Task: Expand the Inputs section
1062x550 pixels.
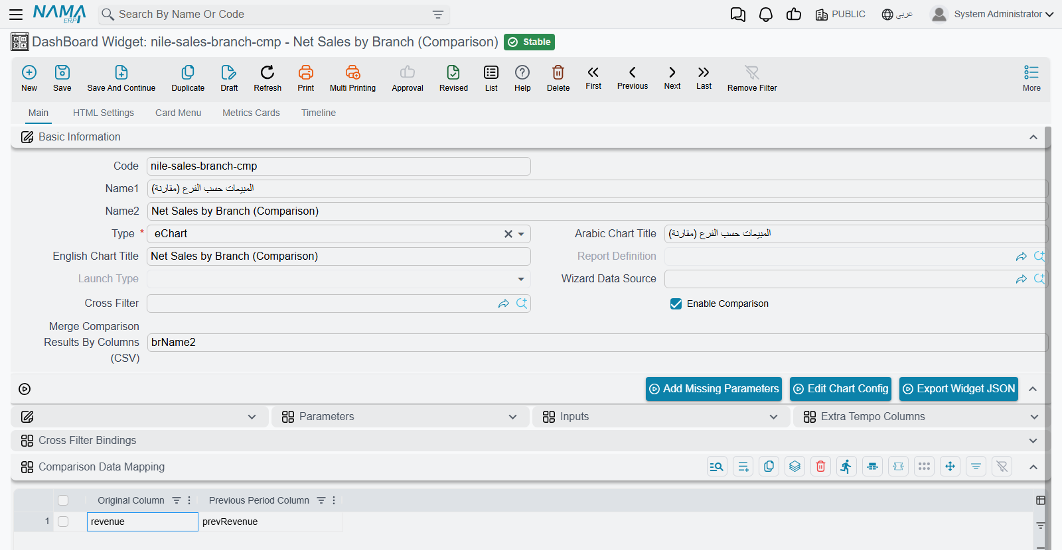Action: pyautogui.click(x=773, y=417)
